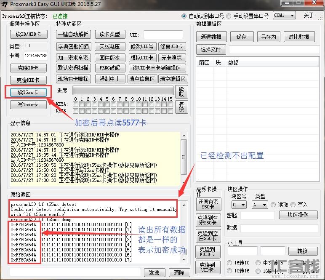
Task: Check 天线电压 antenna voltage
Action: pos(110,46)
